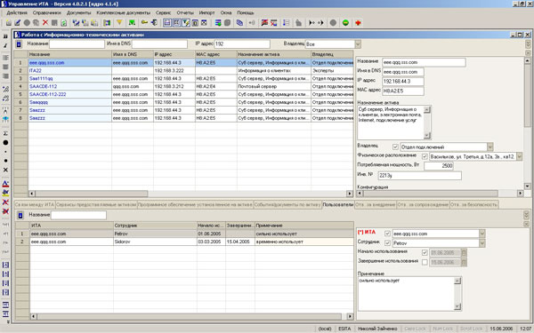This screenshot has height=333, width=534.
Task: Toggle the Владелец checkbox in details panel
Action: click(395, 147)
